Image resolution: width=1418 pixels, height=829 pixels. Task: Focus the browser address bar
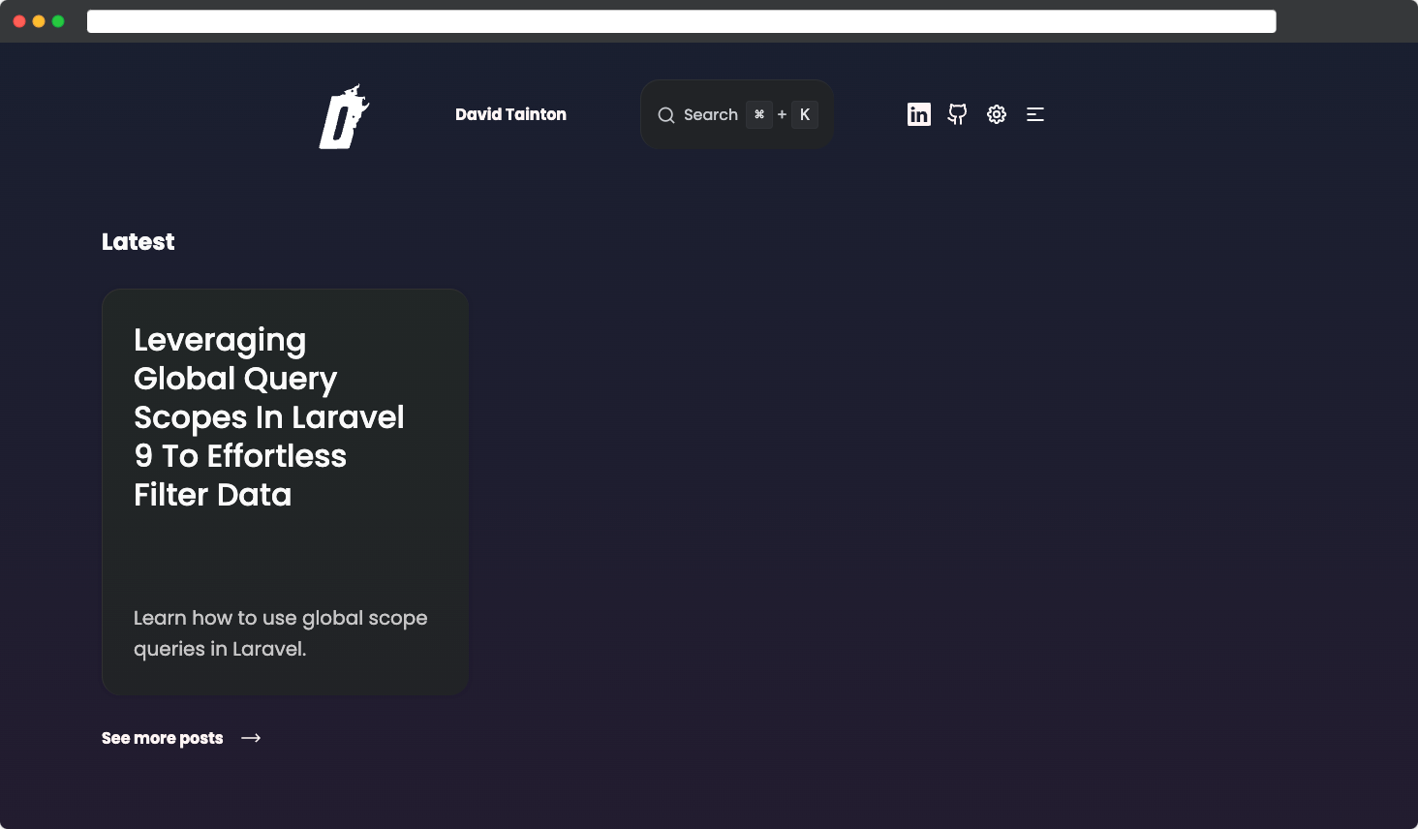coord(681,21)
